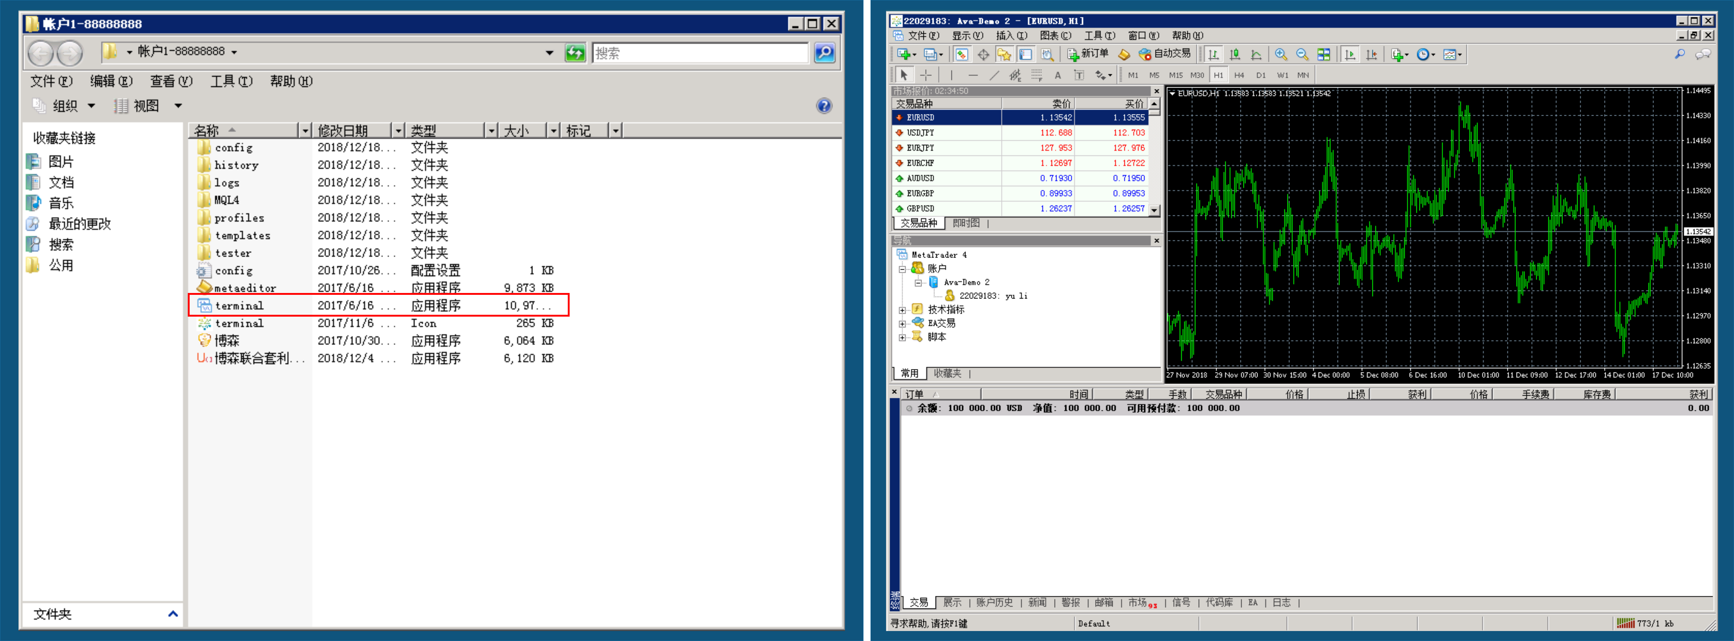
Task: Toggle the Navigator panel star-folder button
Action: point(1004,54)
